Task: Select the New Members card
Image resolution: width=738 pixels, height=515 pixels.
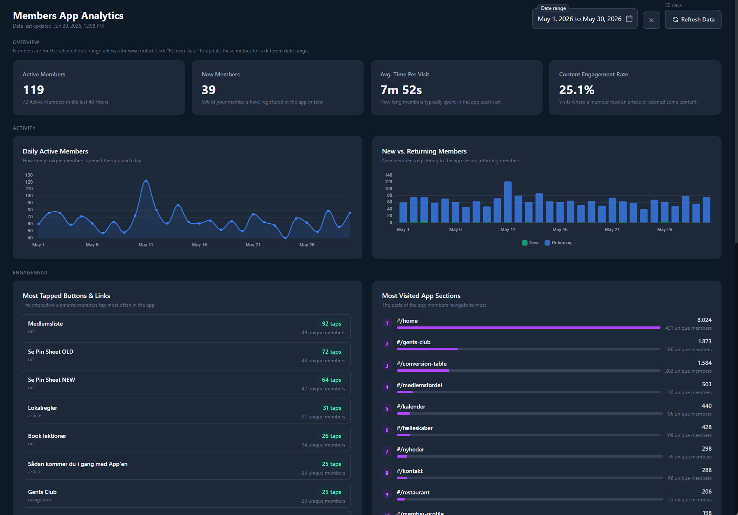Action: point(277,87)
